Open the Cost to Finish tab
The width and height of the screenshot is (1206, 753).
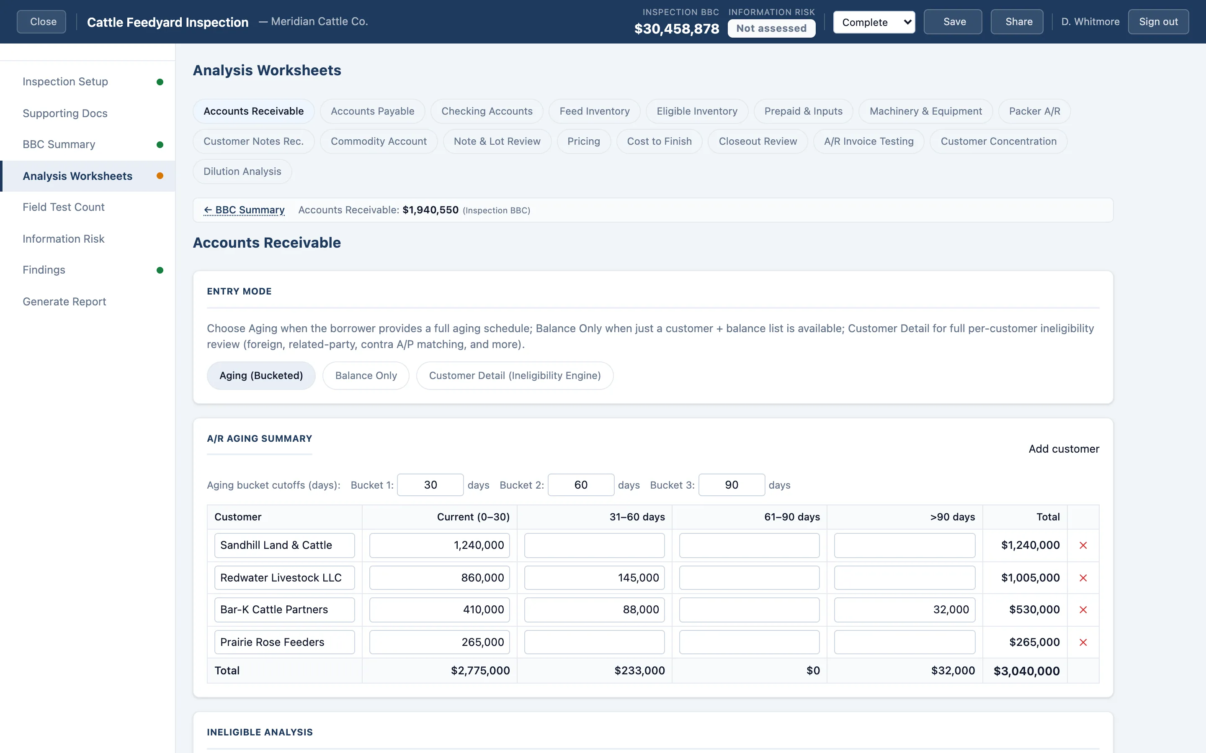pyautogui.click(x=659, y=141)
